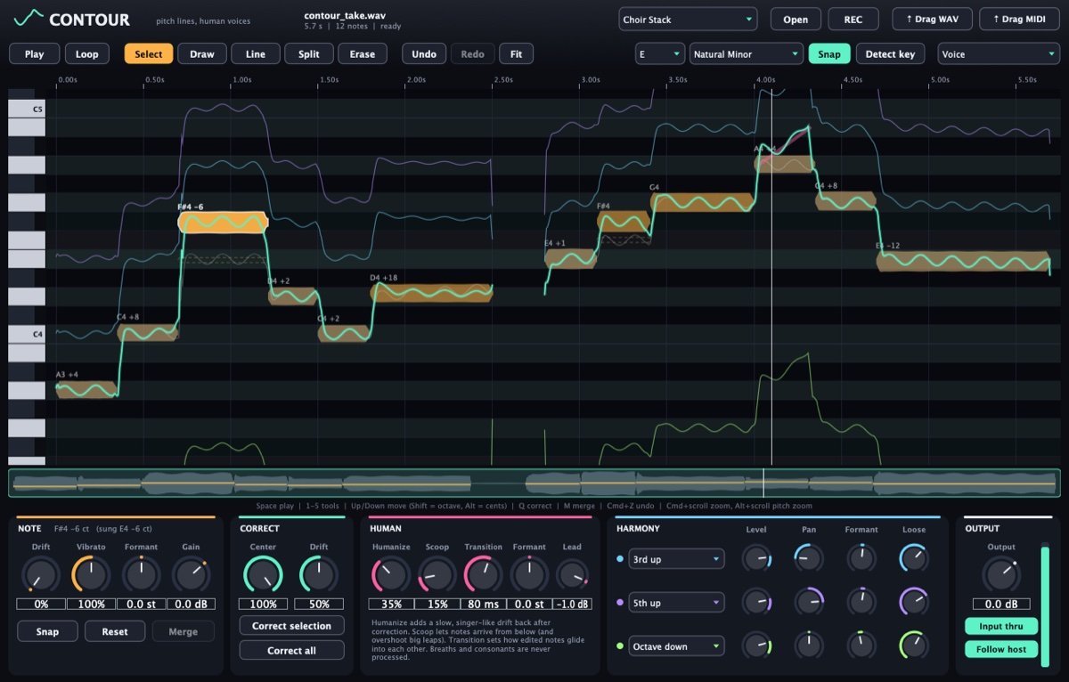
Task: Start playback with the Play button
Action: [x=34, y=53]
